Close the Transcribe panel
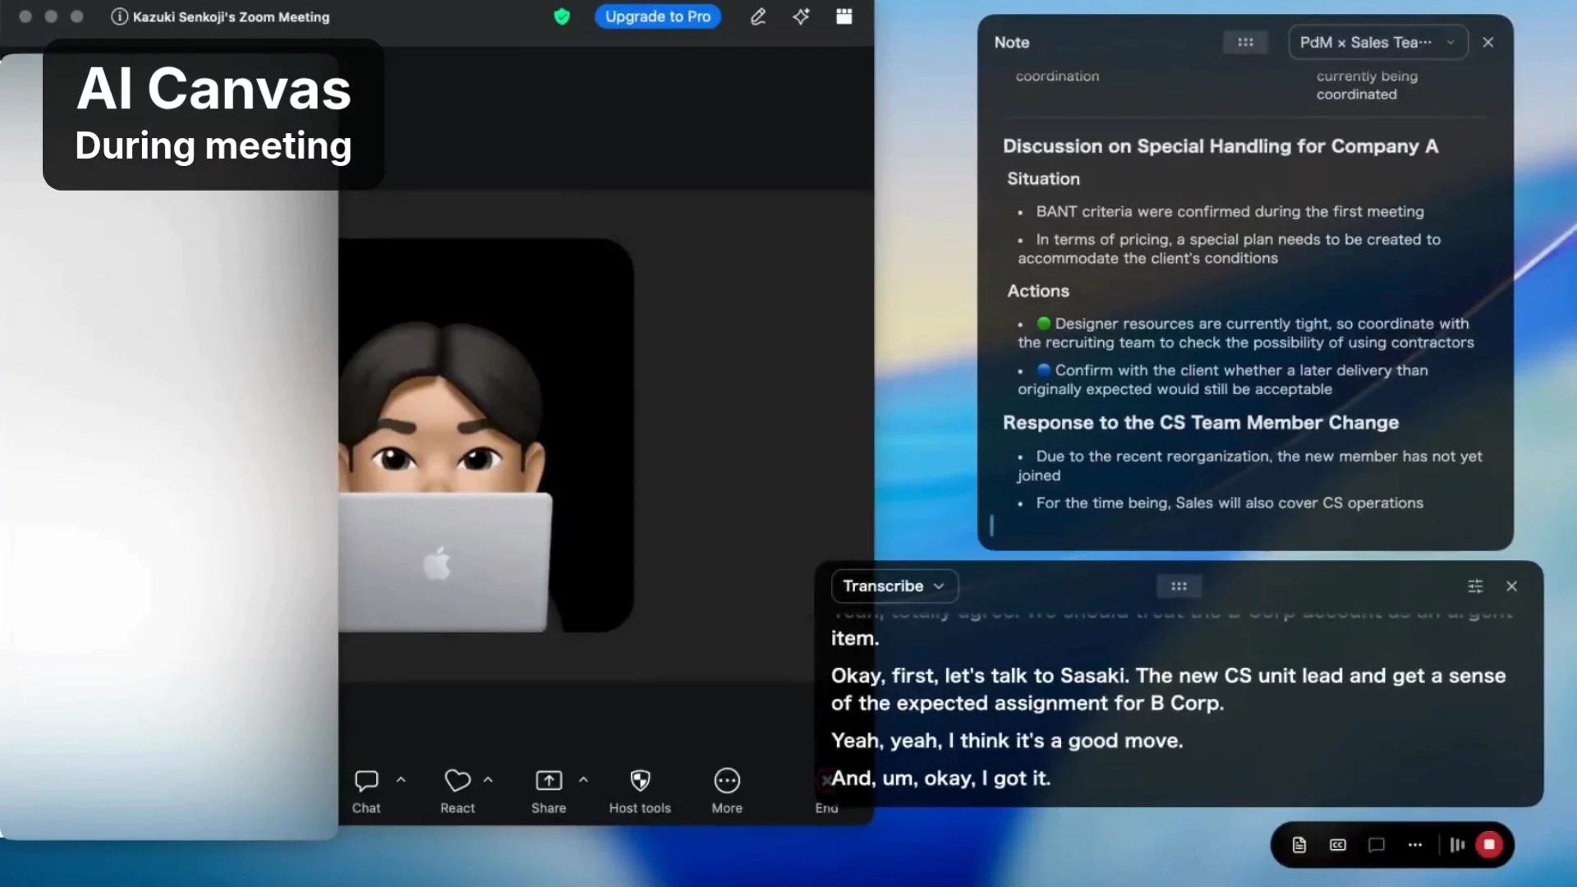Viewport: 1577px width, 887px height. pyautogui.click(x=1511, y=586)
